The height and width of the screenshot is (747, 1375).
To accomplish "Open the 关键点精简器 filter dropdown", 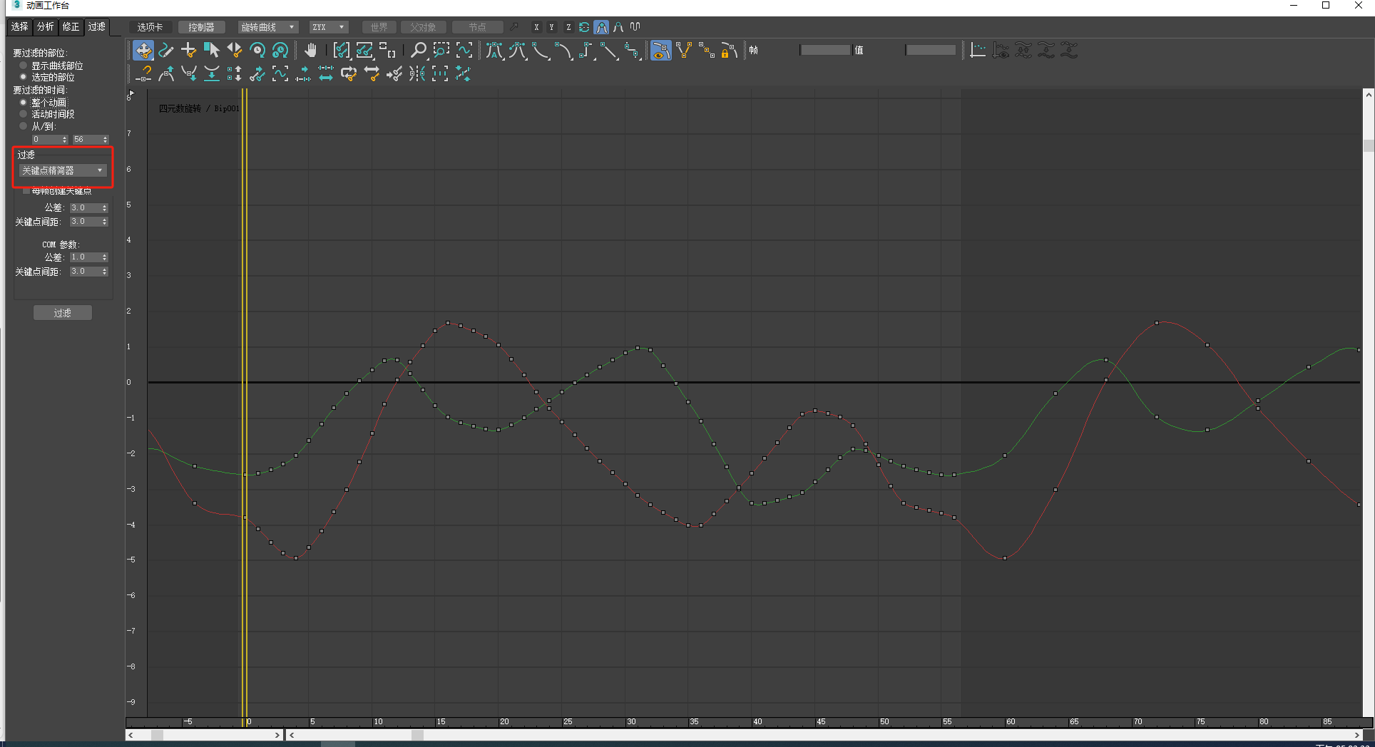I will tap(63, 170).
